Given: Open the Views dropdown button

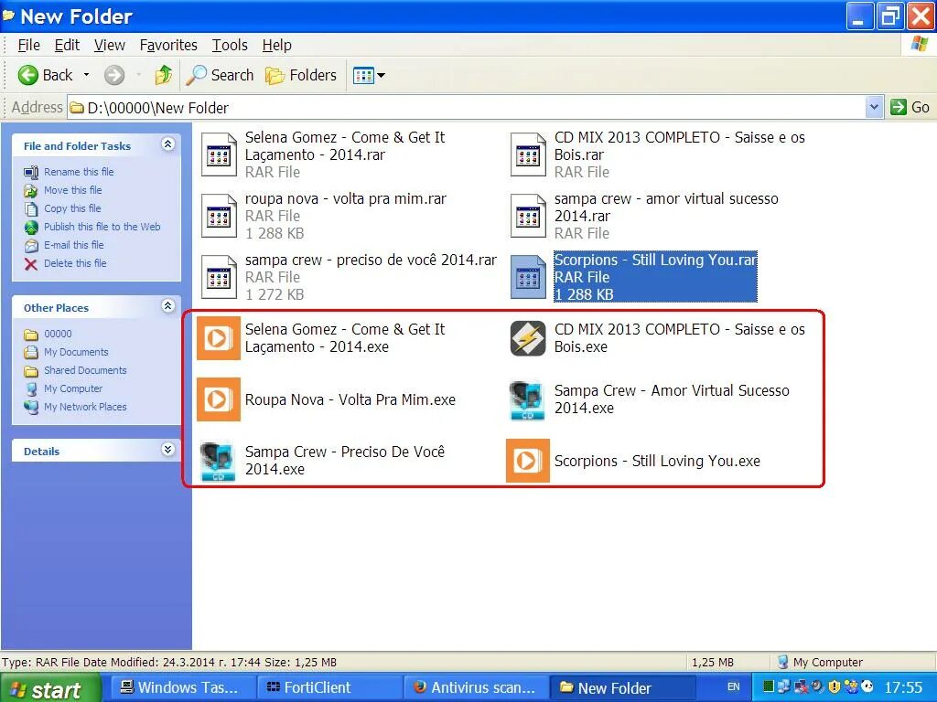Looking at the screenshot, I should [368, 75].
